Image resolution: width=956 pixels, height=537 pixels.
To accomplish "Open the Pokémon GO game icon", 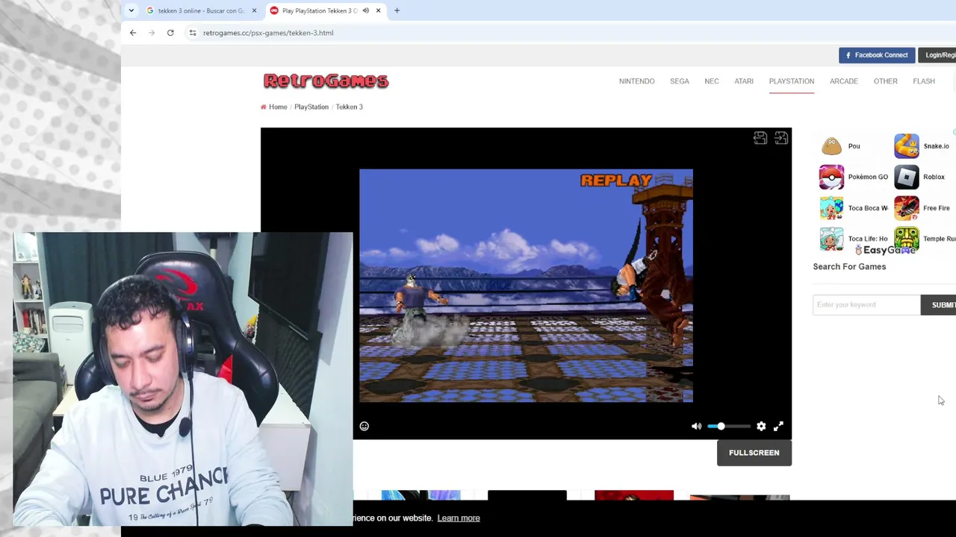I will pos(831,177).
